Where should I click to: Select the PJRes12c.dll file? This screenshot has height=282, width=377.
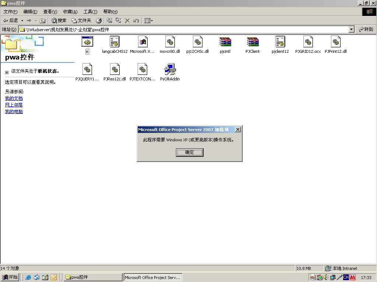click(115, 72)
